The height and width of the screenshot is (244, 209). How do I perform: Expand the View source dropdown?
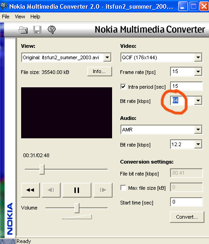[107, 57]
